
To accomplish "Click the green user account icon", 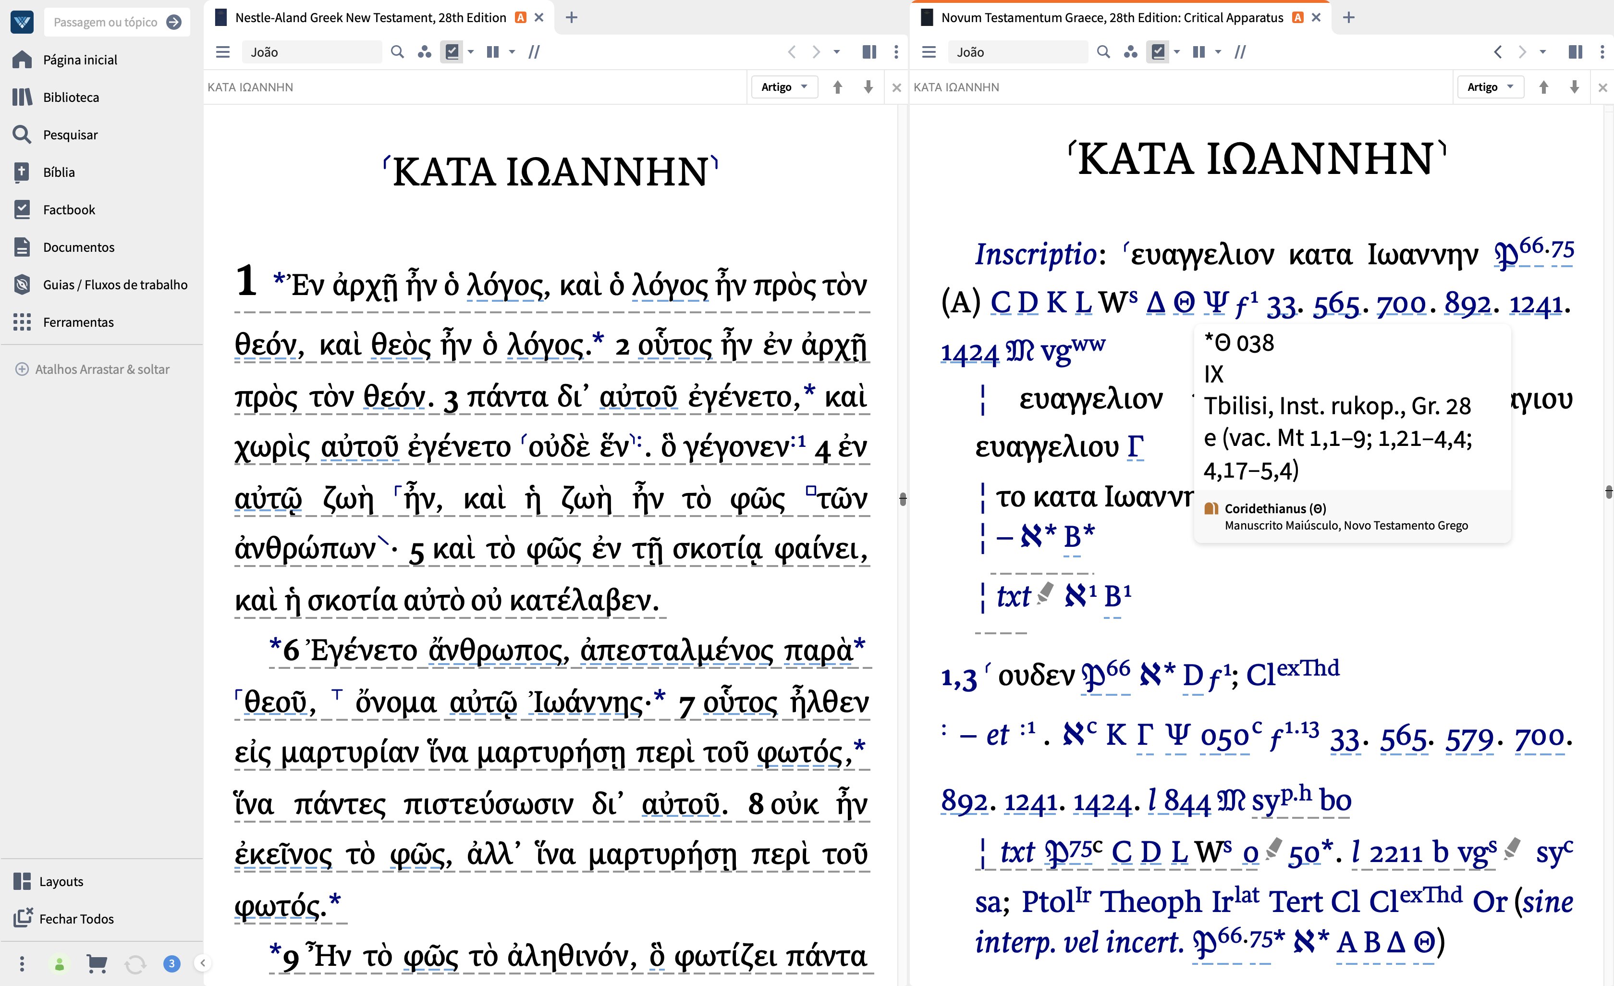I will [60, 964].
